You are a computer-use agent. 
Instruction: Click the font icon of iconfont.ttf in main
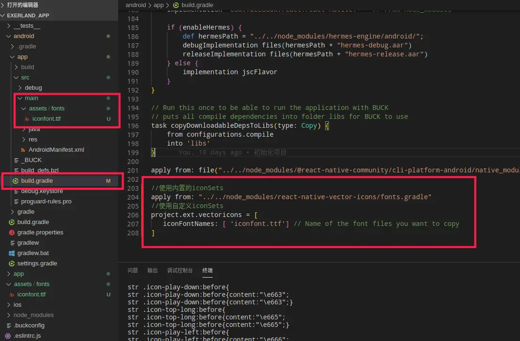click(x=26, y=119)
